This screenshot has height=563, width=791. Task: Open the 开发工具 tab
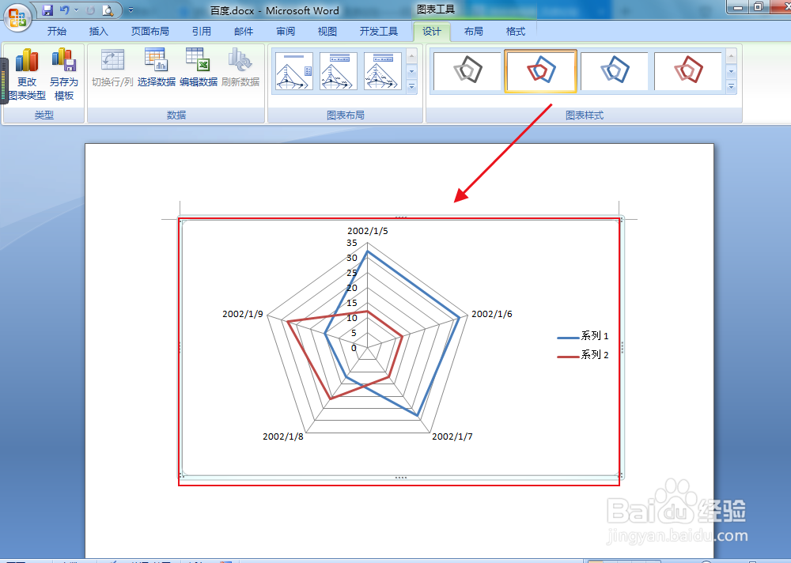click(x=379, y=32)
